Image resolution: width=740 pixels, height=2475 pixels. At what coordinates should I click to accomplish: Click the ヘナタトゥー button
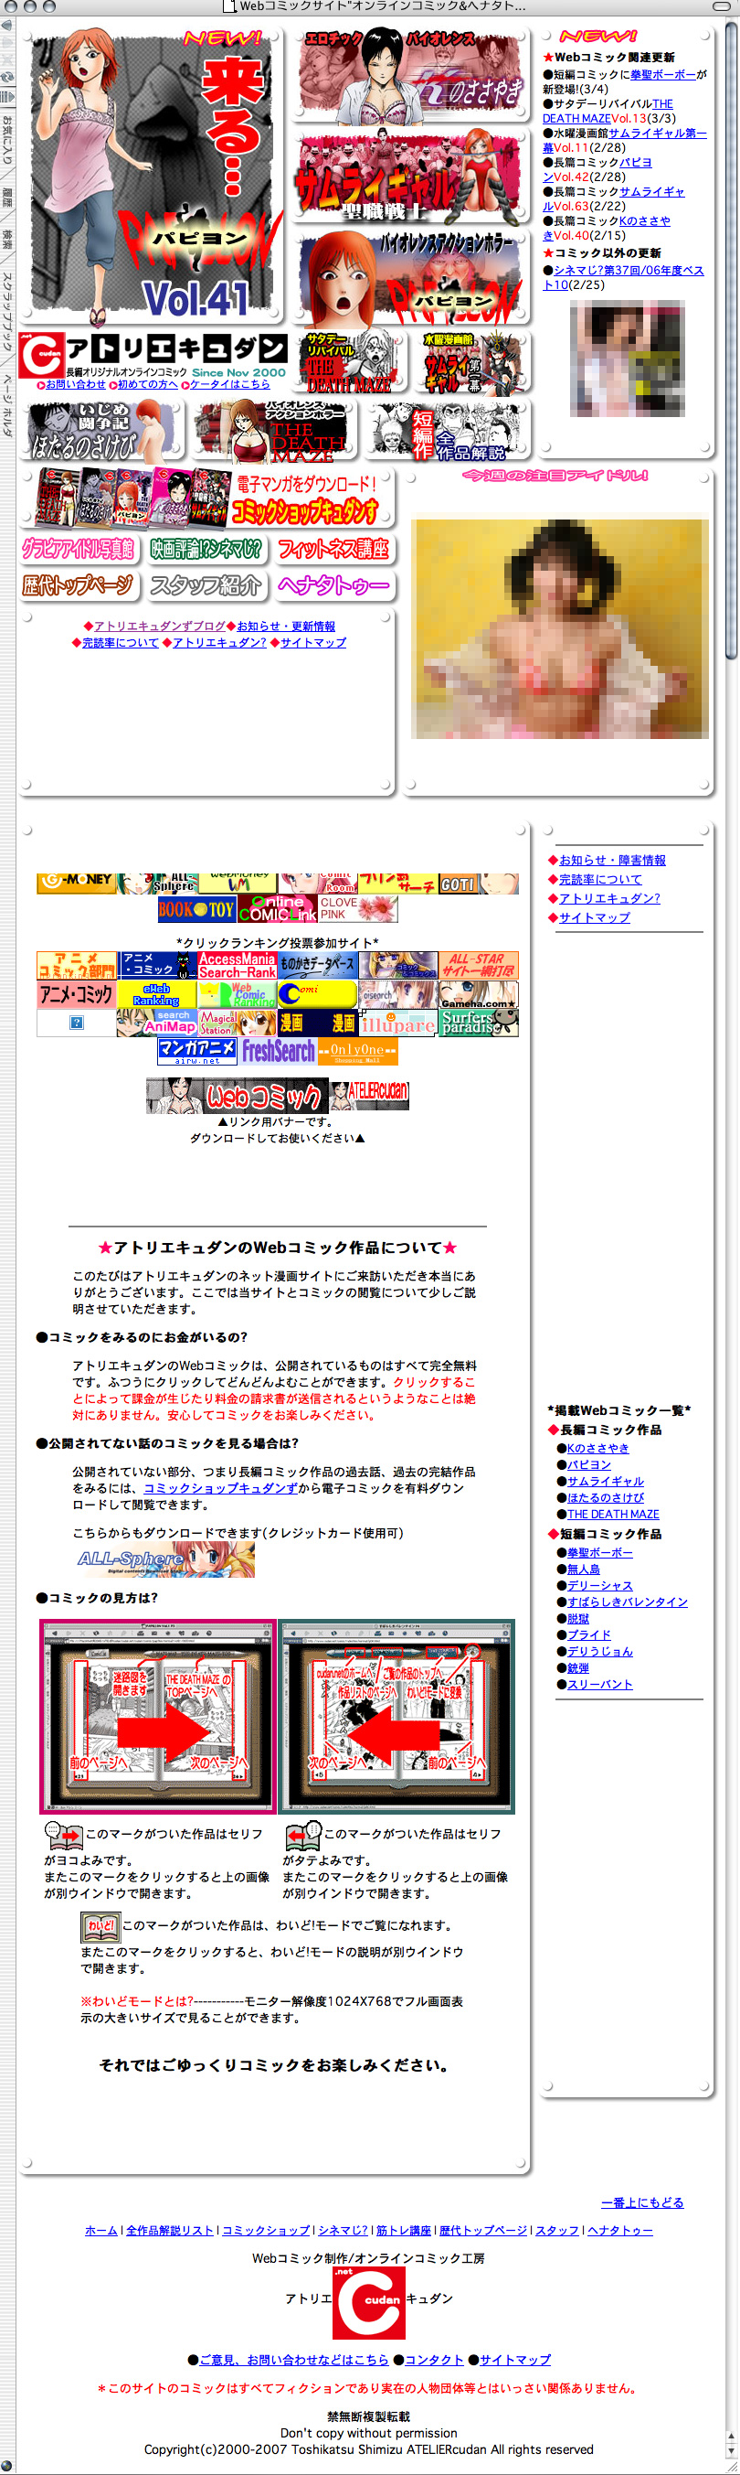click(334, 585)
